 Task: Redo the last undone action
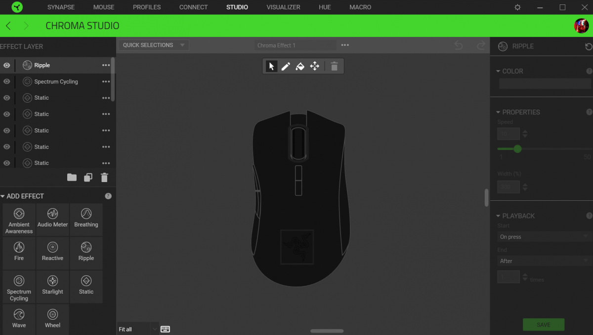tap(481, 45)
